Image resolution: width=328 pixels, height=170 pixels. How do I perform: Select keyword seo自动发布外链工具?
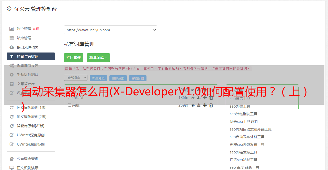pyautogui.click(x=247, y=137)
